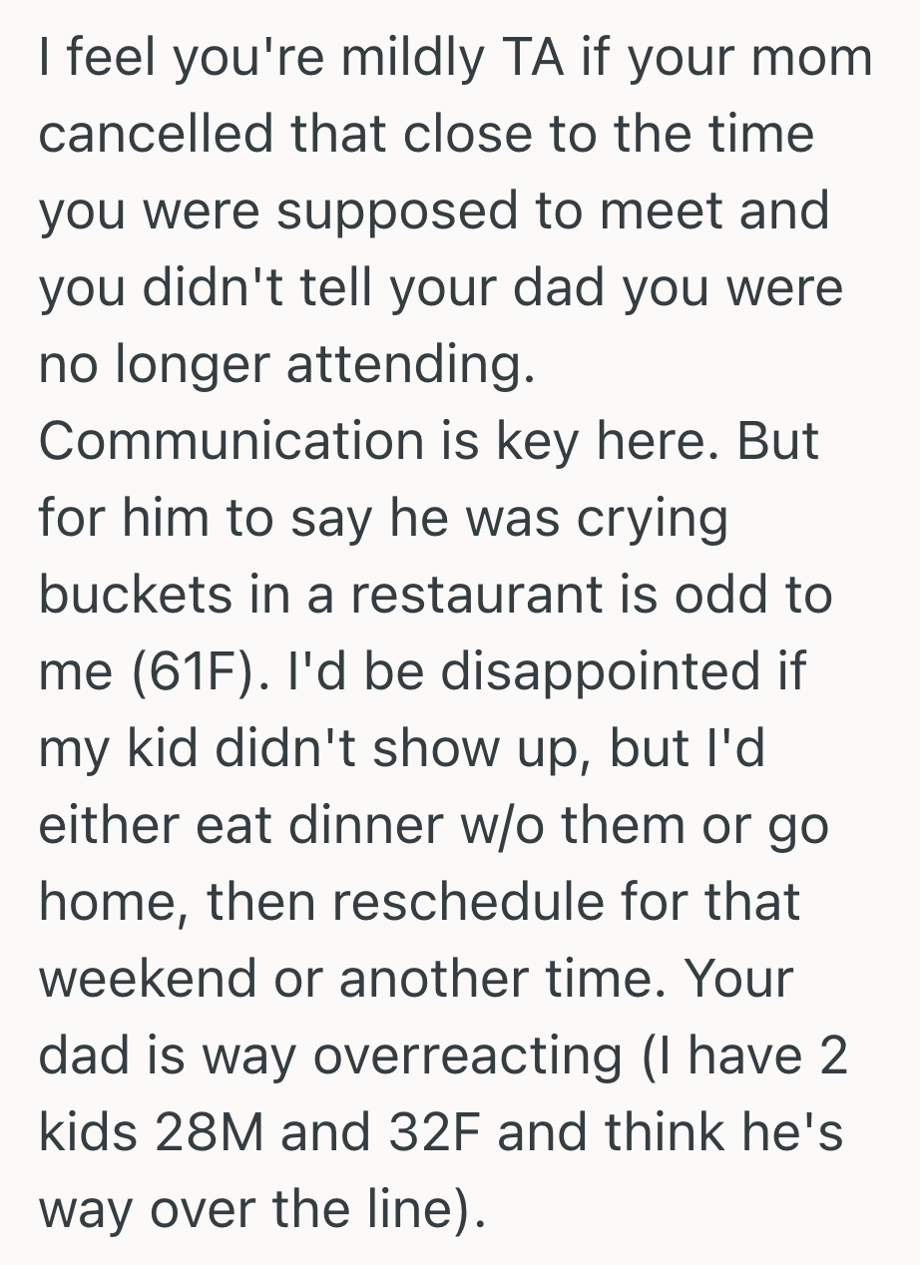The height and width of the screenshot is (1265, 920).
Task: Click the text "28M"
Action: (225, 1132)
